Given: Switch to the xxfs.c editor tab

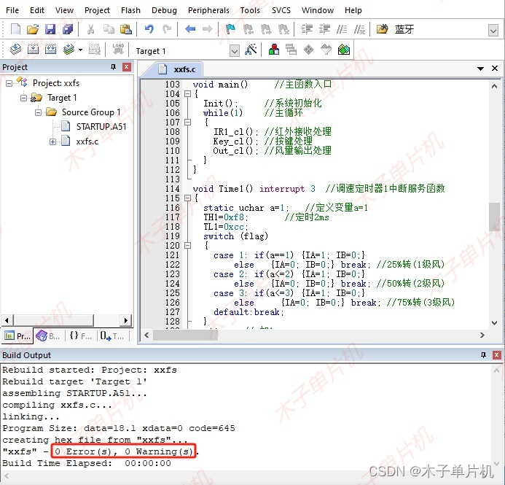Looking at the screenshot, I should [177, 69].
